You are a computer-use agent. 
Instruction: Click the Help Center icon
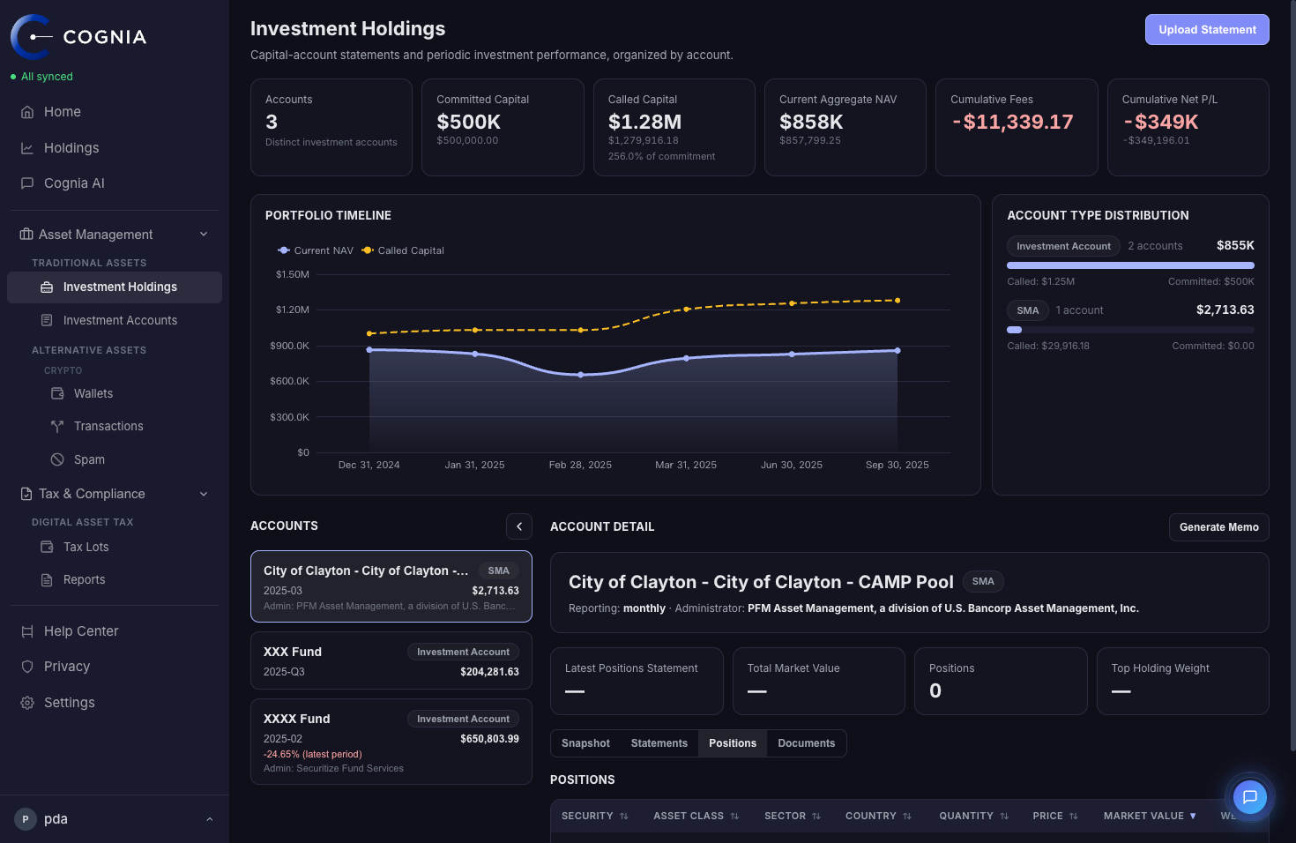point(27,631)
